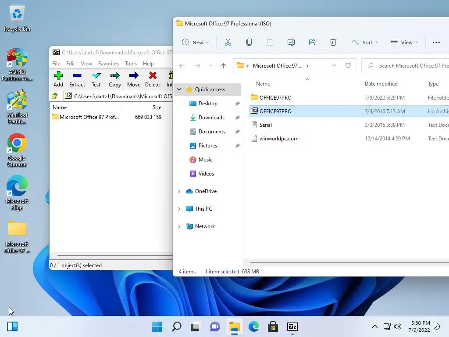
Task: Collapse the Quick access tree
Action: click(179, 90)
